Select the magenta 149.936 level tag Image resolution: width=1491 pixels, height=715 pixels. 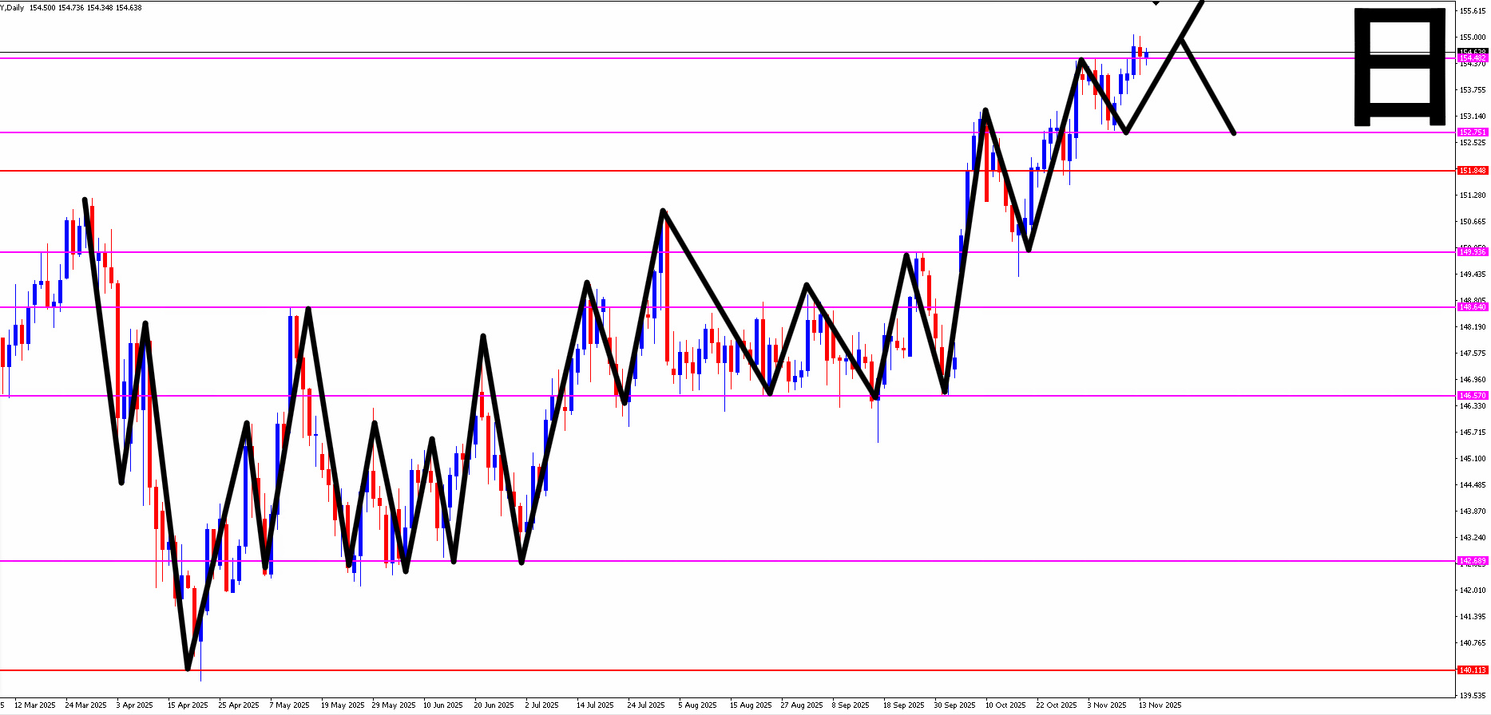point(1473,252)
